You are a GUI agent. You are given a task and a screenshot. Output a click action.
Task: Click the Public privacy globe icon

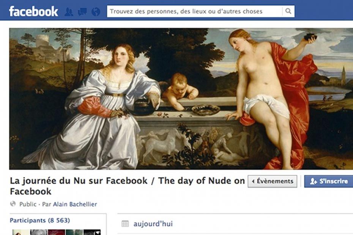(x=13, y=204)
